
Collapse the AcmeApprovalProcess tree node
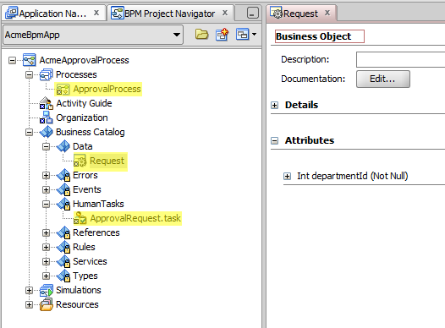(12, 60)
